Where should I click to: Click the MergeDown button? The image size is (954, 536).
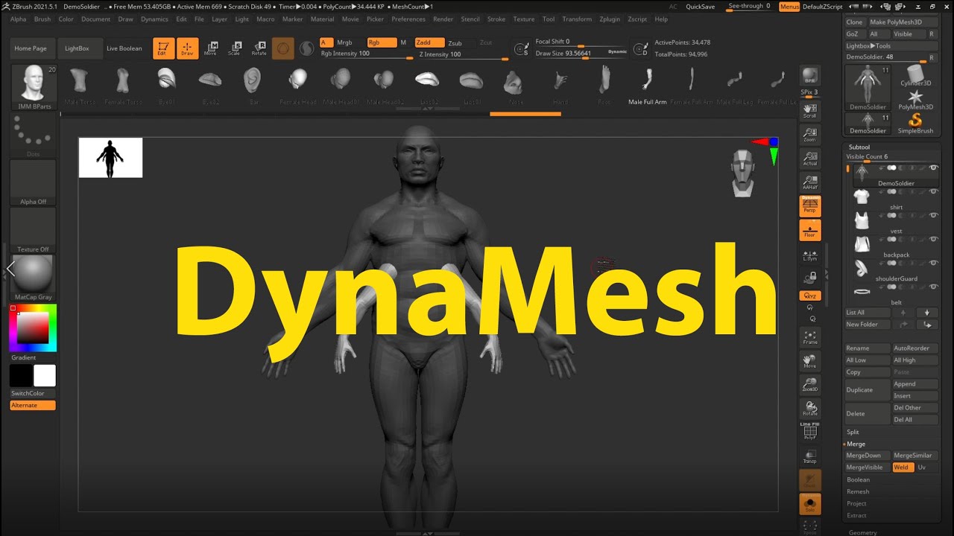[x=867, y=456]
